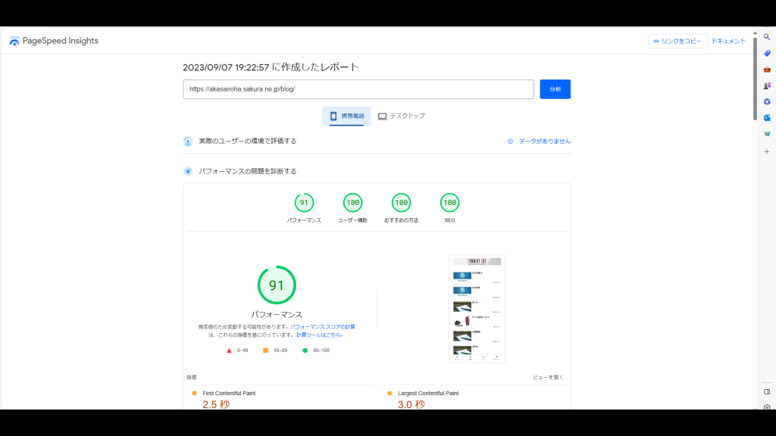Open Outlook icon in Edge sidebar

point(767,117)
